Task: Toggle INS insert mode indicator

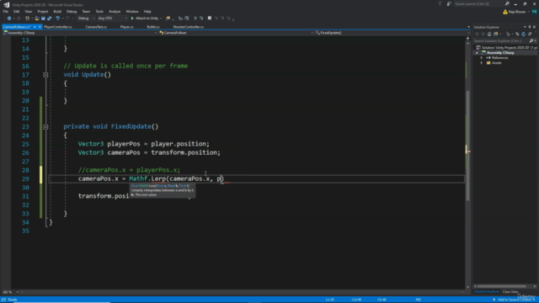Action: pyautogui.click(x=419, y=300)
